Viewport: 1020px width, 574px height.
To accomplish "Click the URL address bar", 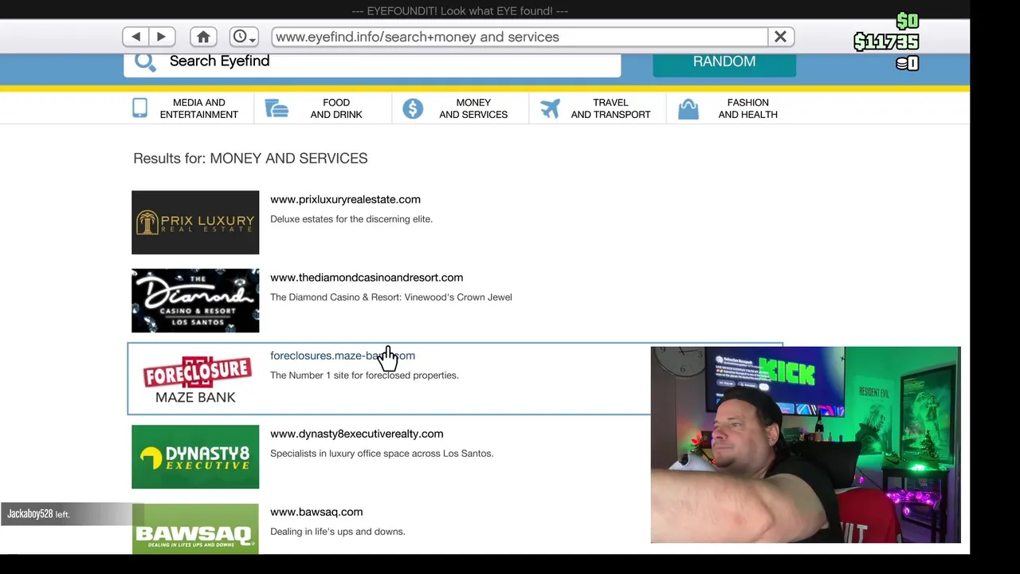I will point(520,37).
